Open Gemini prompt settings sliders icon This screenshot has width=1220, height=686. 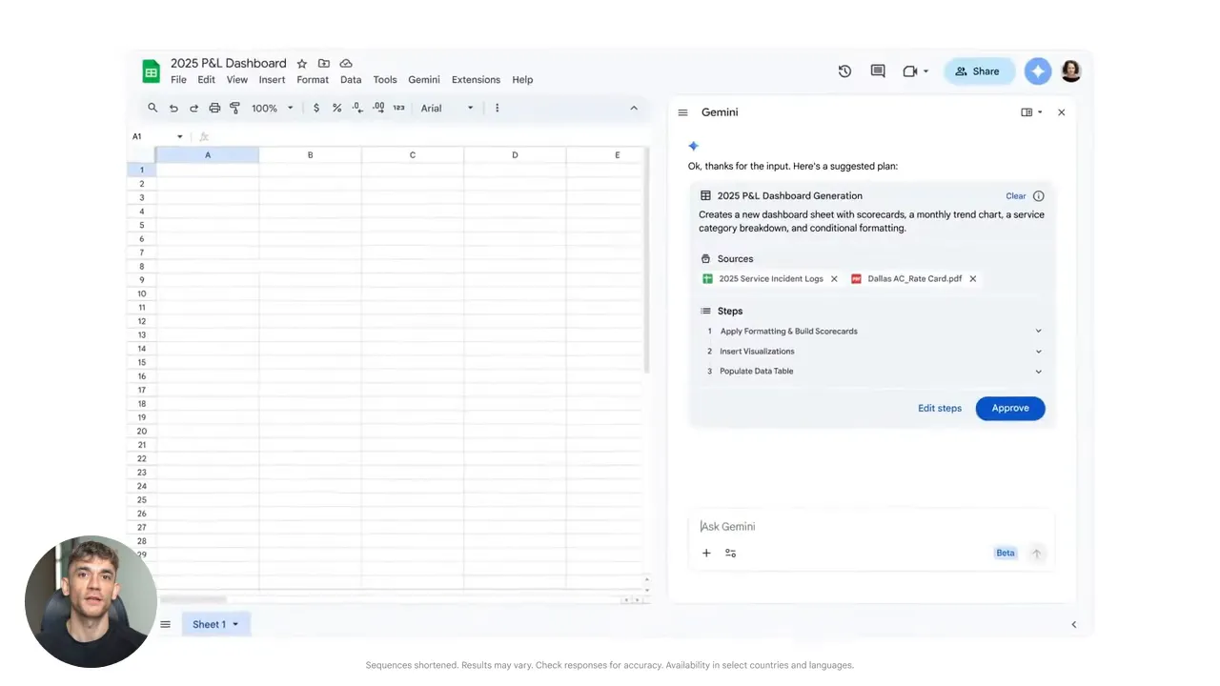[x=730, y=553]
